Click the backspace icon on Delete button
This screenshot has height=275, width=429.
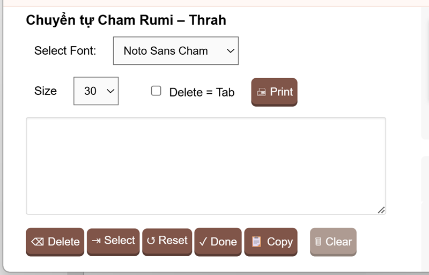coord(38,242)
